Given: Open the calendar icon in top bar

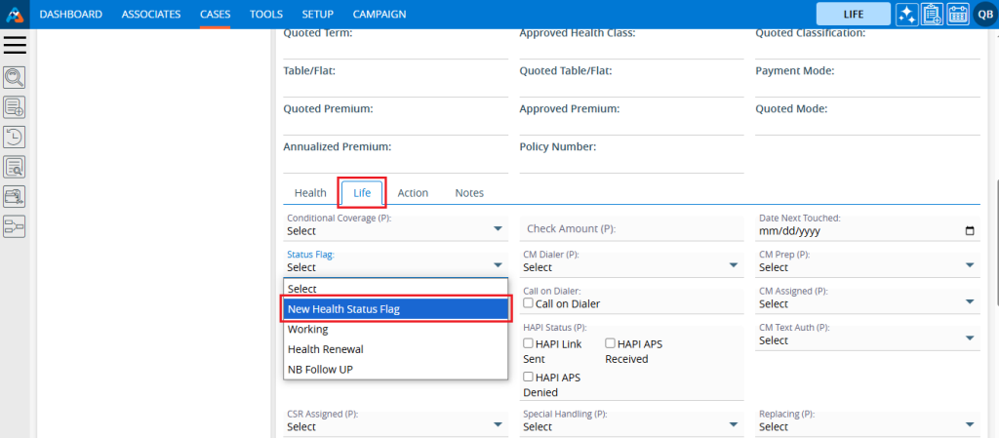Looking at the screenshot, I should pos(957,15).
